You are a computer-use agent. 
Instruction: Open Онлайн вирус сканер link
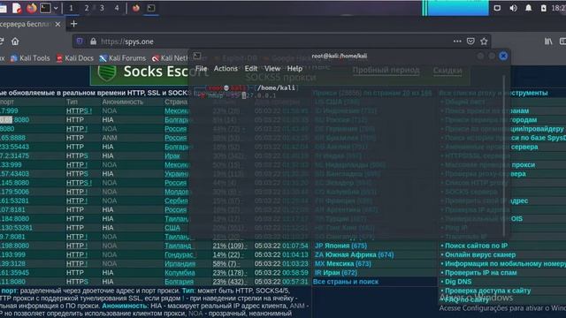tap(480, 254)
